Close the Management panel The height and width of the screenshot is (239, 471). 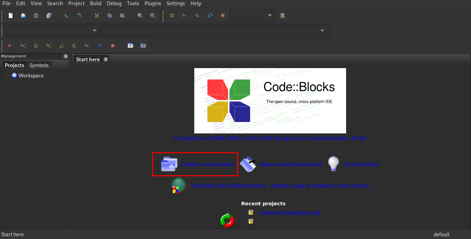point(66,56)
